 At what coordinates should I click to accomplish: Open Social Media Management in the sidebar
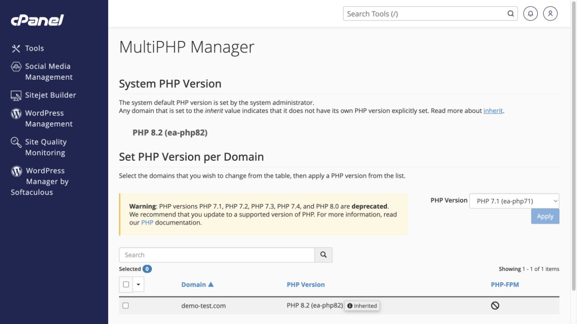48,71
